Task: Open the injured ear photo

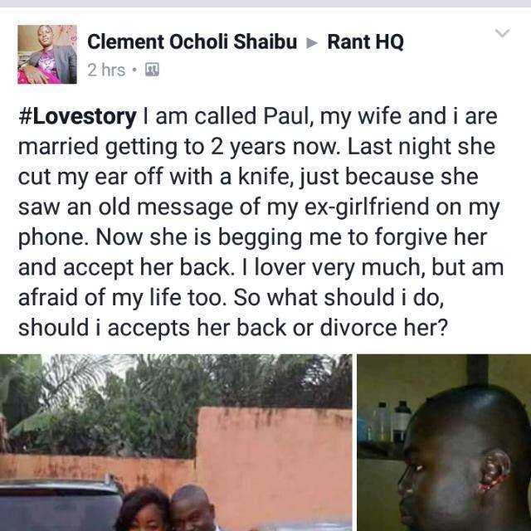Action: coord(444,442)
